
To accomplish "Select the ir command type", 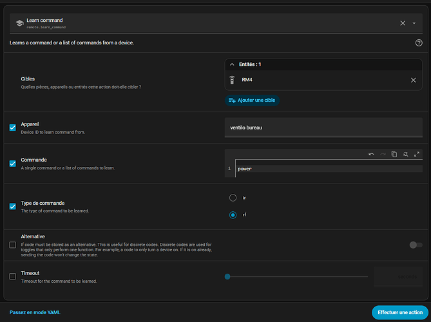I will [233, 198].
